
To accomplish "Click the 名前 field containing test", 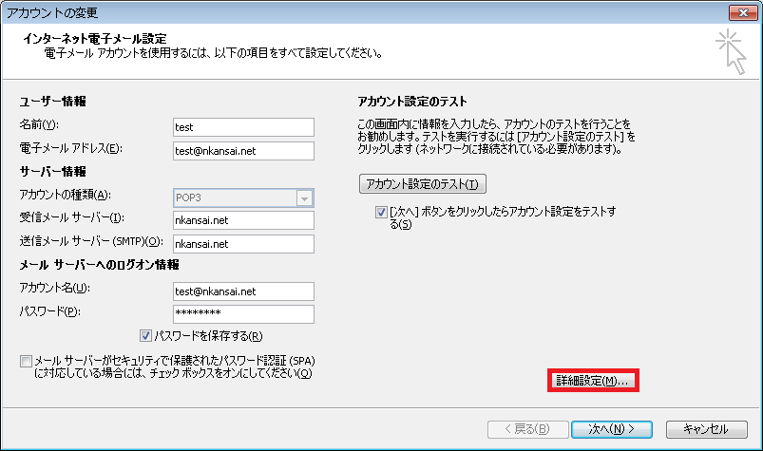I will click(242, 127).
